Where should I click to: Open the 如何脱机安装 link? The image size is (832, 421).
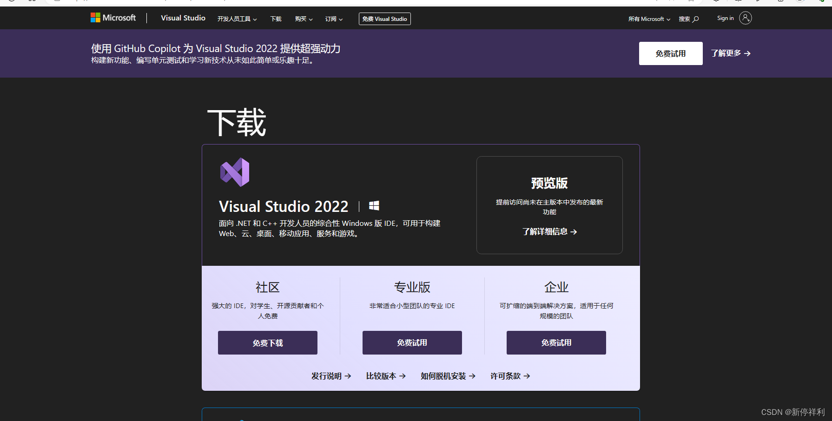click(x=448, y=376)
